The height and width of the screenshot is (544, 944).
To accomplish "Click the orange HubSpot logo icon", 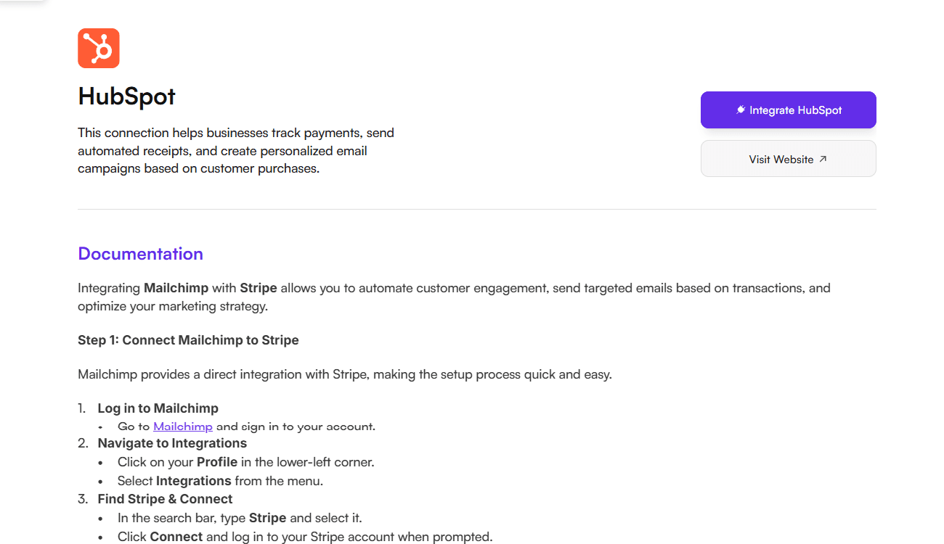I will click(x=99, y=49).
